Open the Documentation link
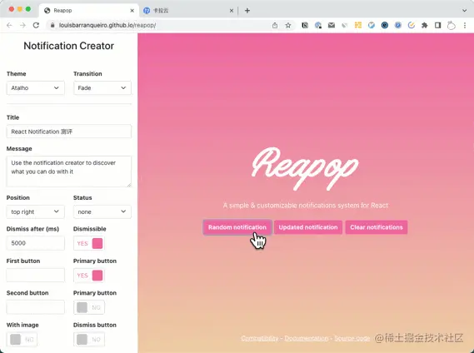The width and height of the screenshot is (474, 353). pyautogui.click(x=307, y=338)
